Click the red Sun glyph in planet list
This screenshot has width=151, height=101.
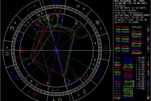[148, 58]
